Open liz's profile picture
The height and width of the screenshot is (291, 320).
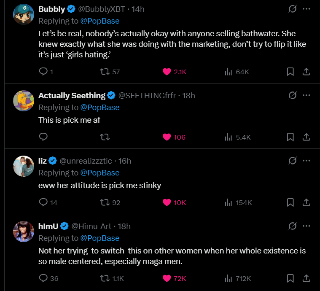[24, 165]
